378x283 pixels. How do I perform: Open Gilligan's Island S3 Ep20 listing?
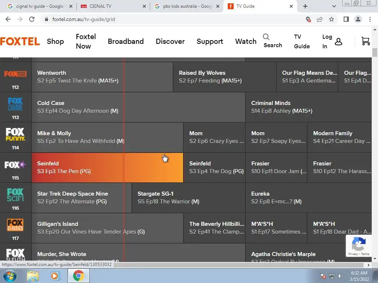[107, 228]
